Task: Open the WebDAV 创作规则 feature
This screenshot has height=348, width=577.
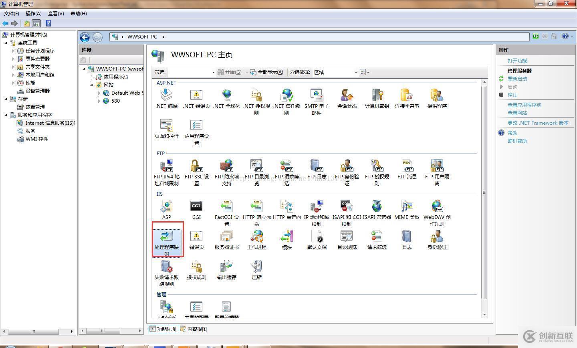Action: (x=437, y=213)
